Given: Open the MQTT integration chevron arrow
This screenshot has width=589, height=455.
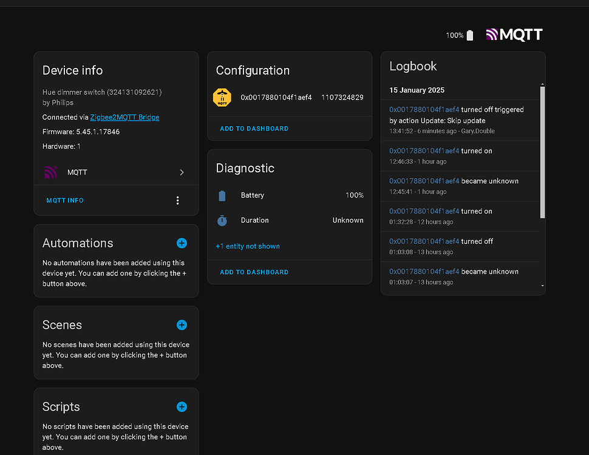Looking at the screenshot, I should pos(182,172).
